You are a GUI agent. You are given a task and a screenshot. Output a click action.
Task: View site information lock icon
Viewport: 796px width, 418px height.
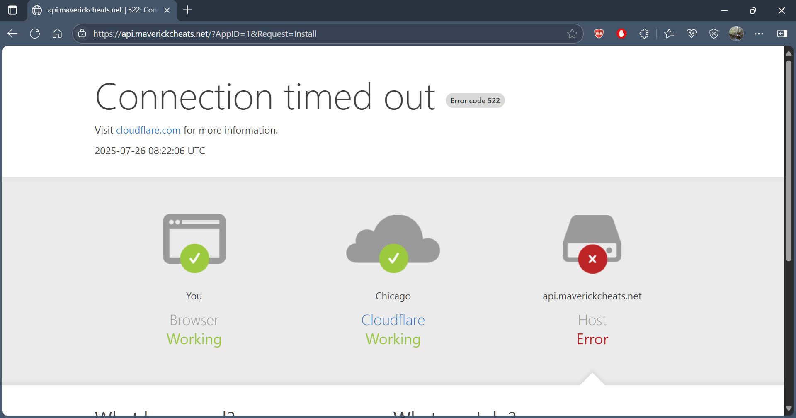click(x=83, y=34)
